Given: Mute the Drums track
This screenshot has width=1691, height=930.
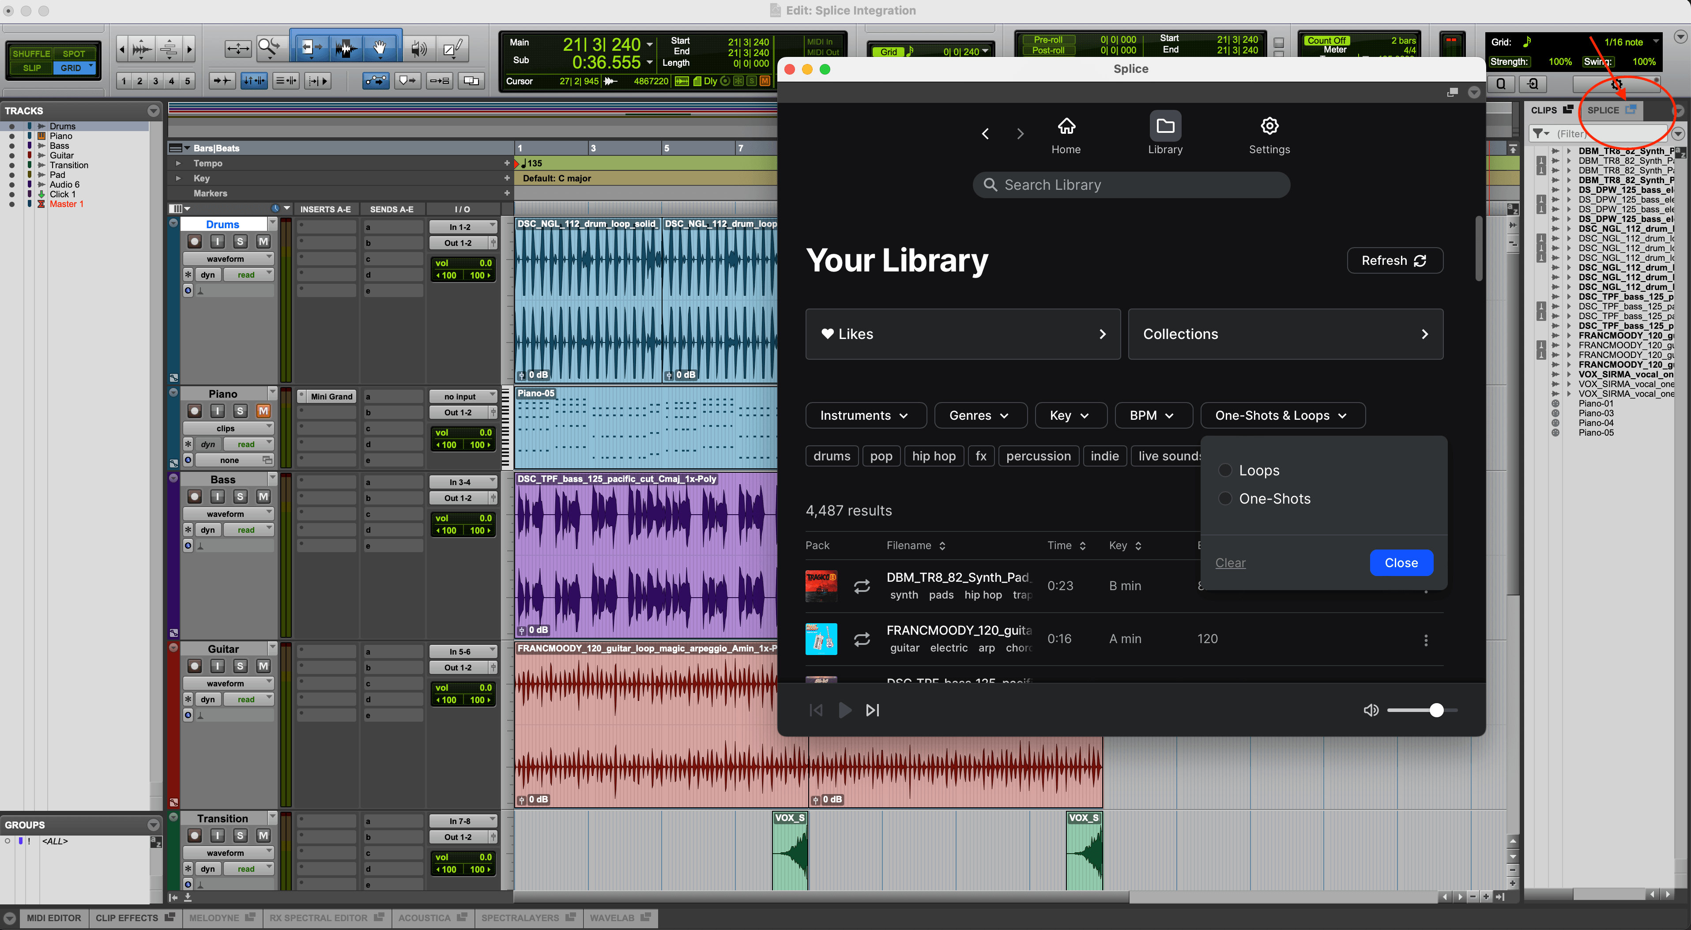Looking at the screenshot, I should coord(263,241).
